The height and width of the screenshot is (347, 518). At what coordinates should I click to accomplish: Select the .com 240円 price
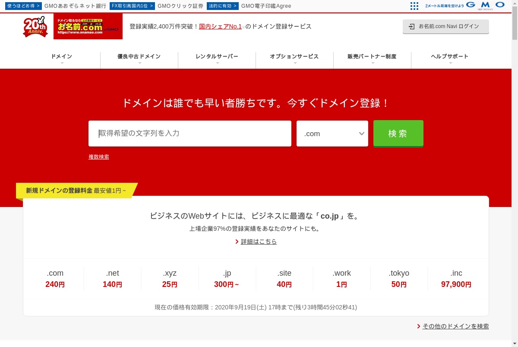point(55,279)
